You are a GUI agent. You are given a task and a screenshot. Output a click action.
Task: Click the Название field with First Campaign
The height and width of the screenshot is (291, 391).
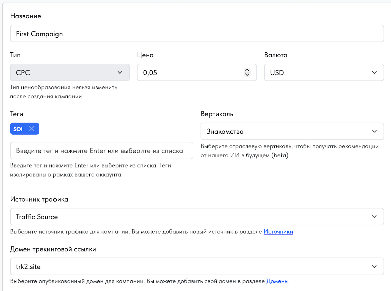[x=197, y=33]
